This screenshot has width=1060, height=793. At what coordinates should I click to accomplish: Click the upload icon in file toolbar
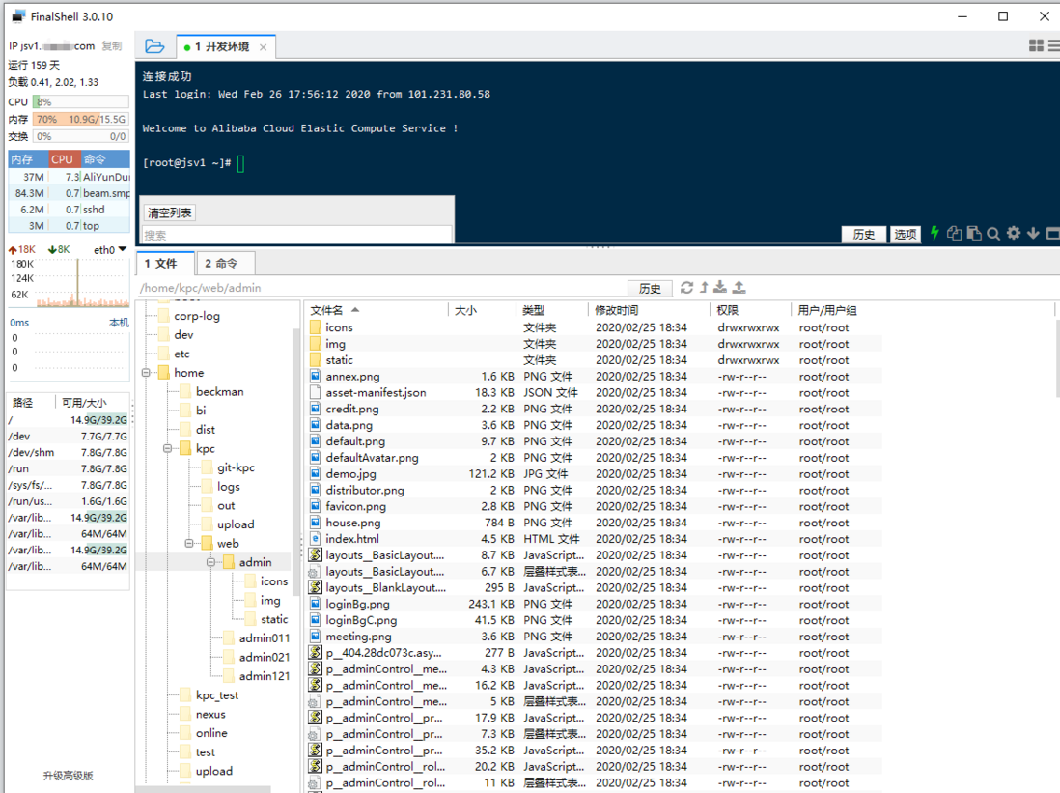point(739,288)
